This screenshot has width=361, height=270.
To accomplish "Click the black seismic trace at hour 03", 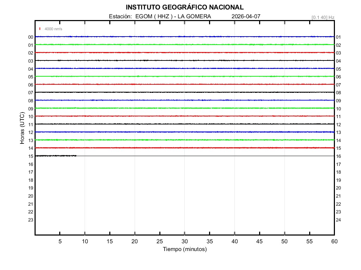I will pos(184,60).
